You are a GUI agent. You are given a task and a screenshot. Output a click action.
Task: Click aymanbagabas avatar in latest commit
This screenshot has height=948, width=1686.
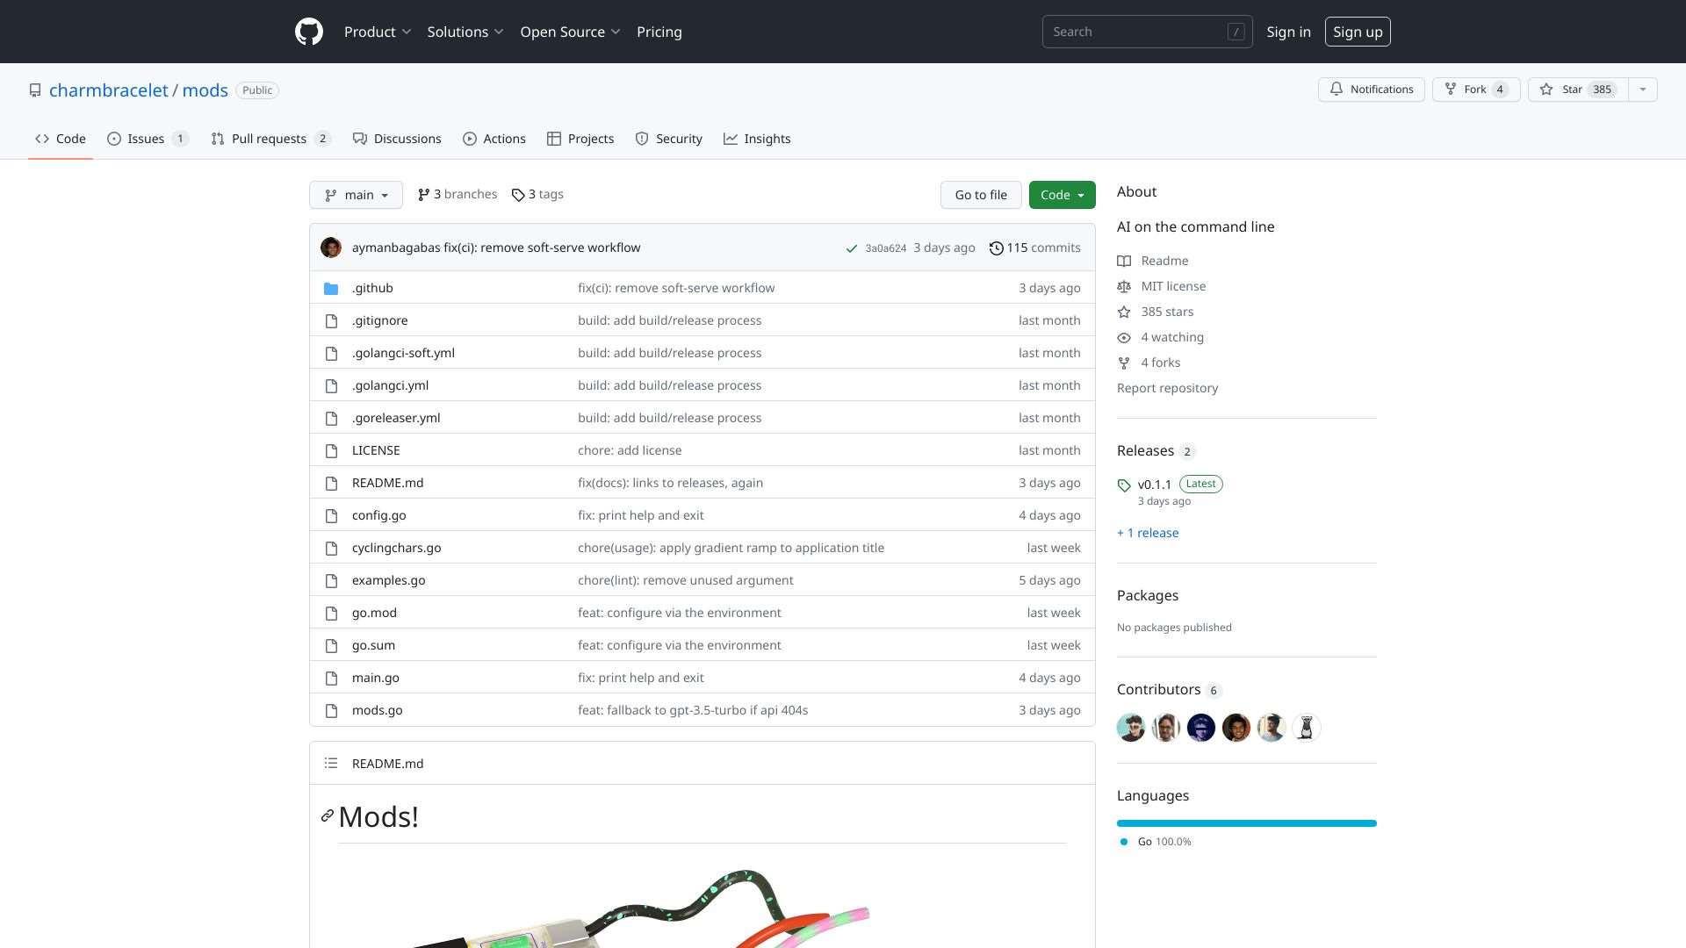(331, 248)
